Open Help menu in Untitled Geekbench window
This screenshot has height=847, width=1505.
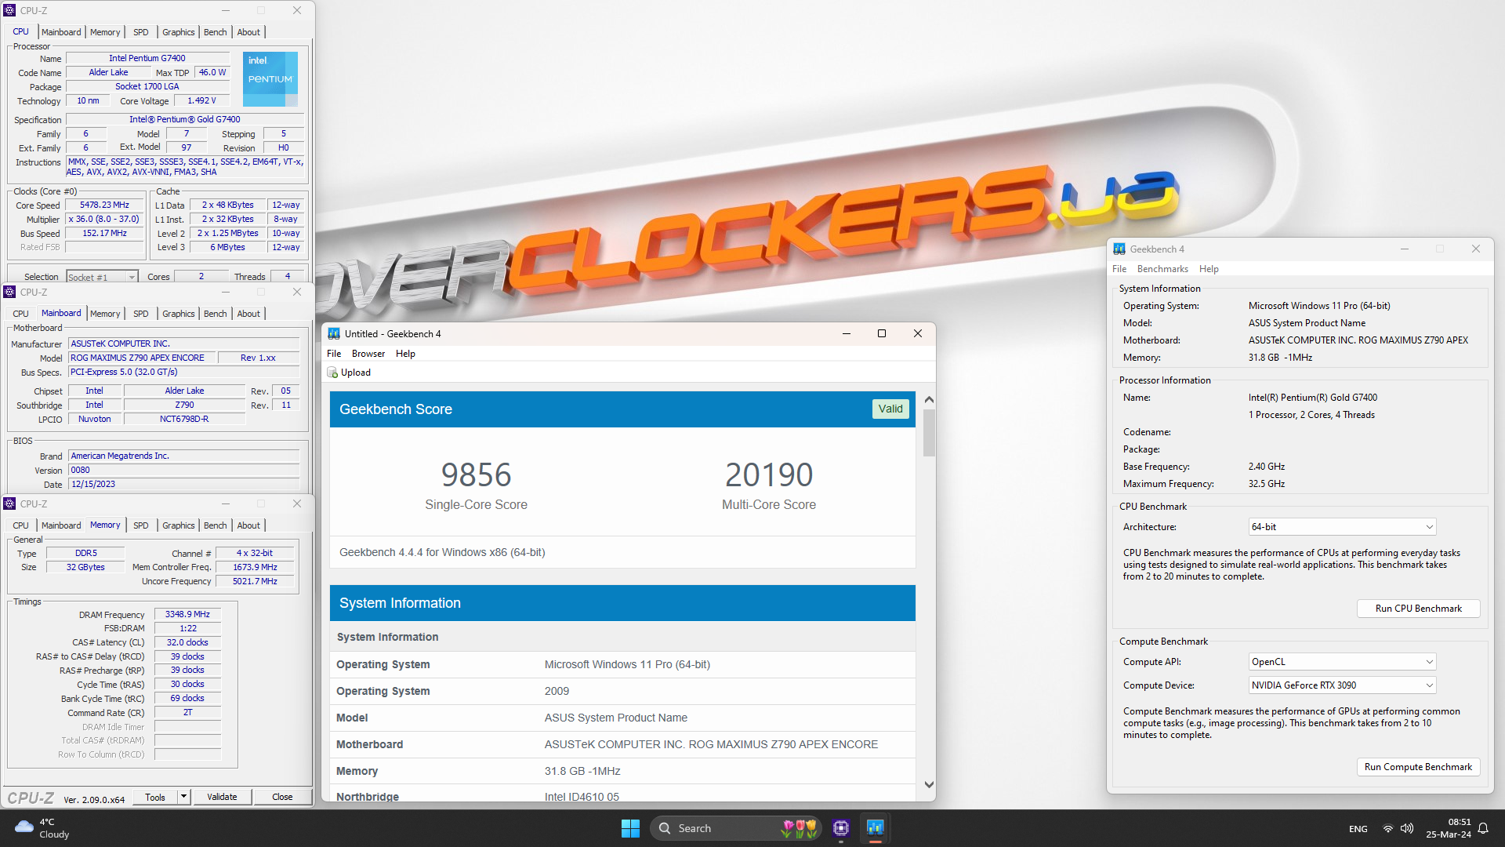(405, 354)
